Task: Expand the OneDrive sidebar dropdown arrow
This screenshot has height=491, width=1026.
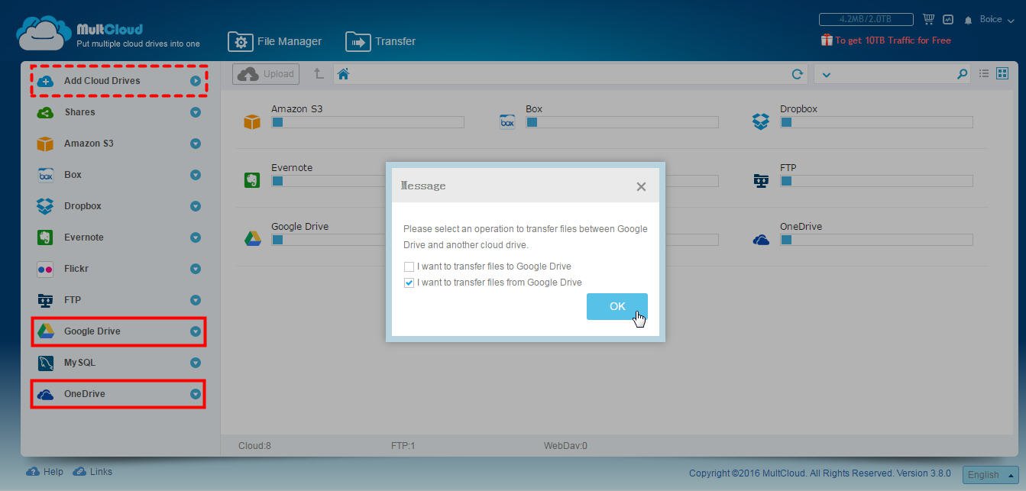Action: click(196, 394)
